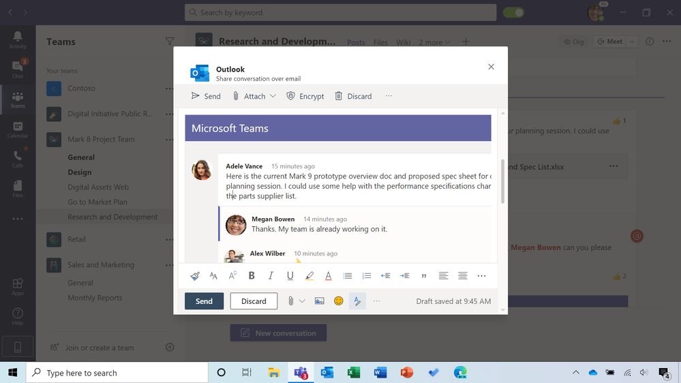Increase paragraph indent
681x383 pixels.
point(405,276)
